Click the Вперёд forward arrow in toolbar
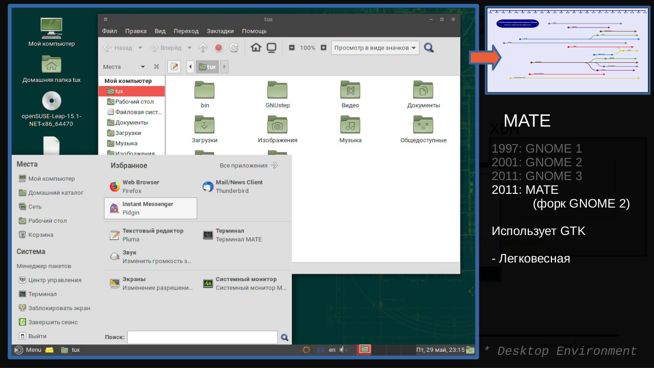 point(165,48)
